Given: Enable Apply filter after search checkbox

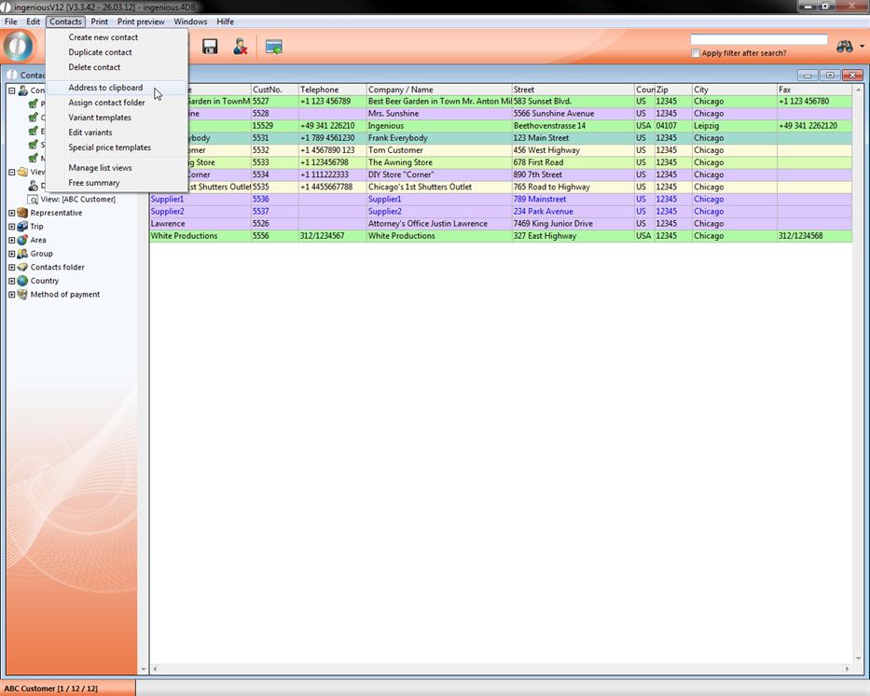Looking at the screenshot, I should (x=696, y=53).
